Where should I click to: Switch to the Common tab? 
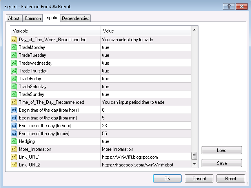tap(33, 18)
